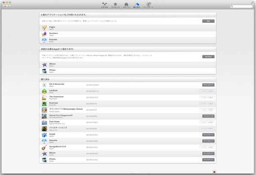Click iMovie icon in the purchased list
Viewport: 256px width, 175px height.
tap(44, 154)
